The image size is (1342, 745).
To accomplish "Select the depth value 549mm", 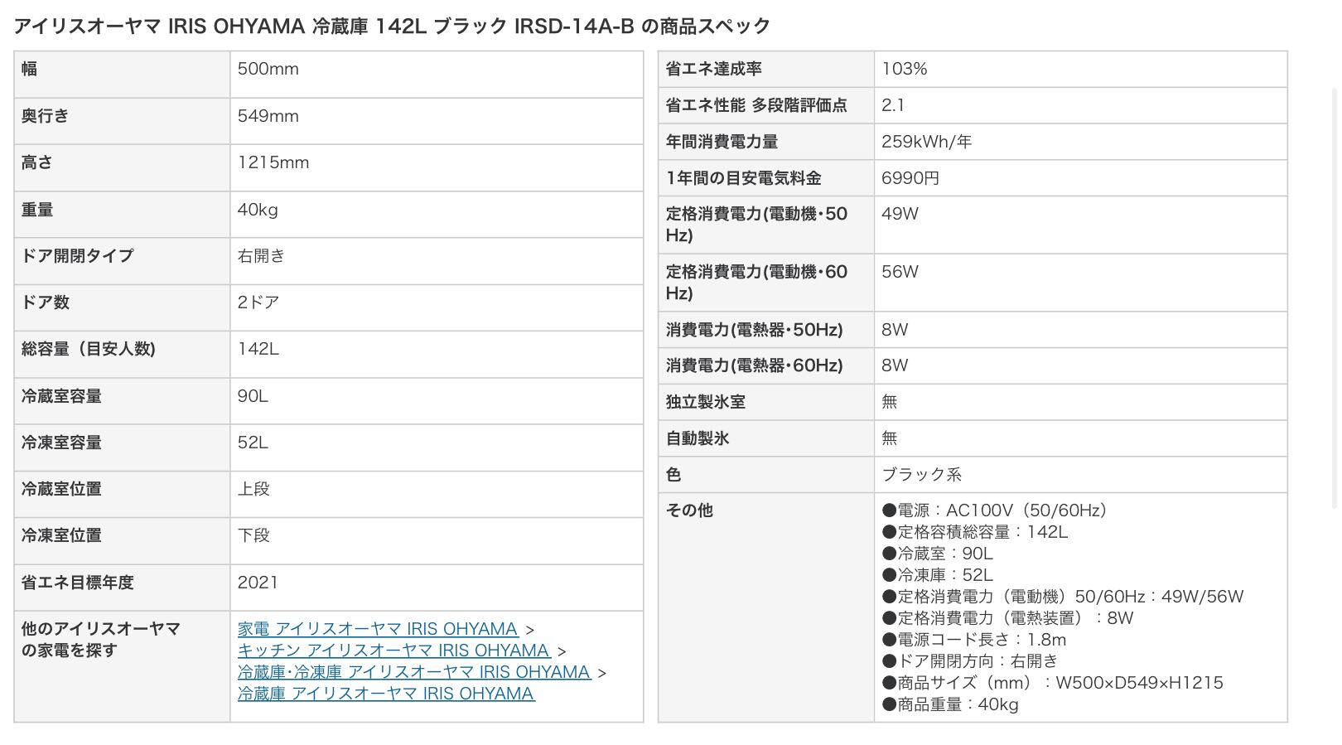I will 268,116.
